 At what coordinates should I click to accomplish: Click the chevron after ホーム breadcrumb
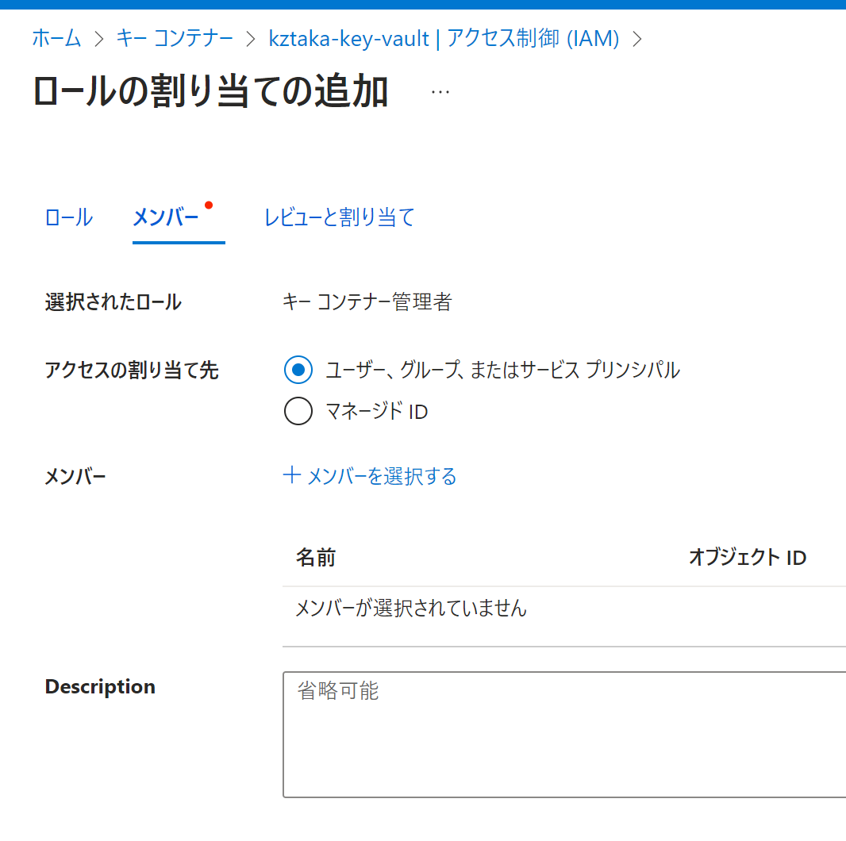[x=99, y=39]
